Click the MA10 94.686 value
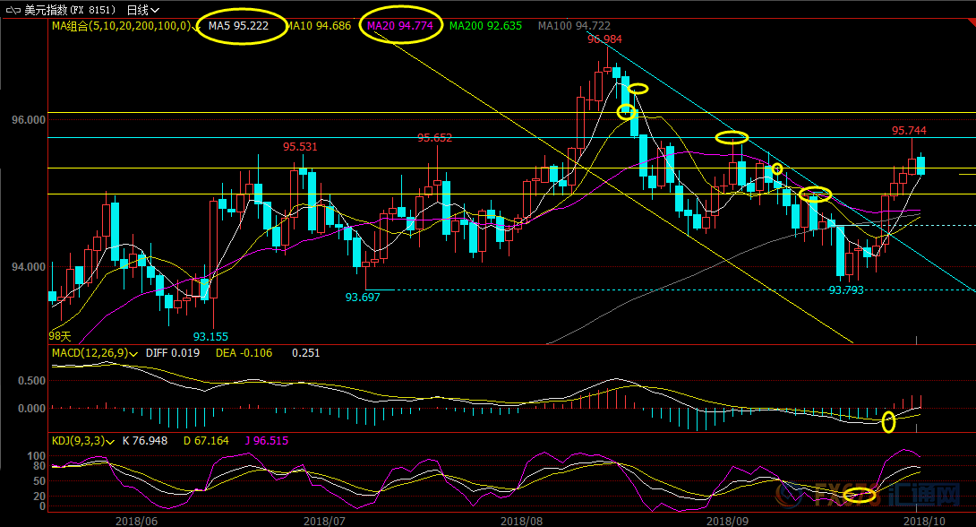The image size is (976, 527). [319, 25]
